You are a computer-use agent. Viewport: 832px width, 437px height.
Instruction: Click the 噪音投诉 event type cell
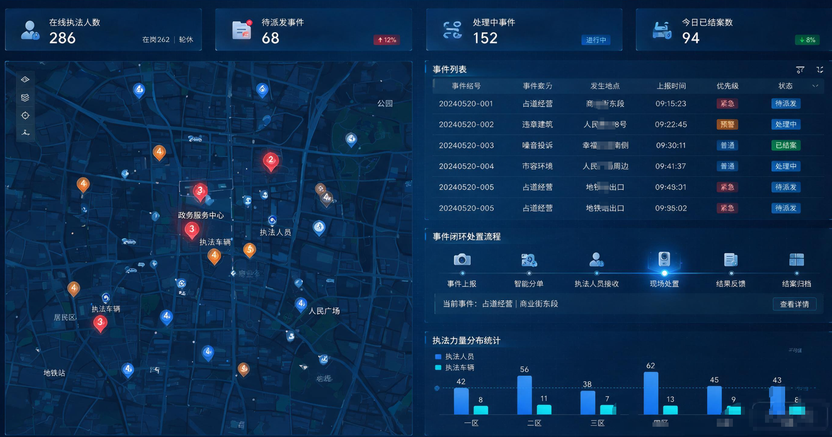click(x=538, y=146)
